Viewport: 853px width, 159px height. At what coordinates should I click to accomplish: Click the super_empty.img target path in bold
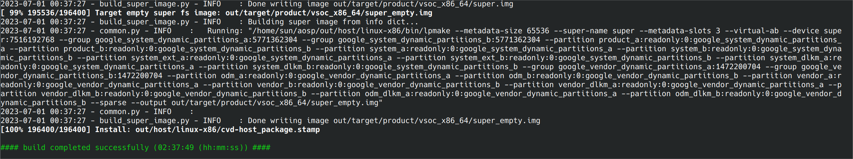coord(329,13)
